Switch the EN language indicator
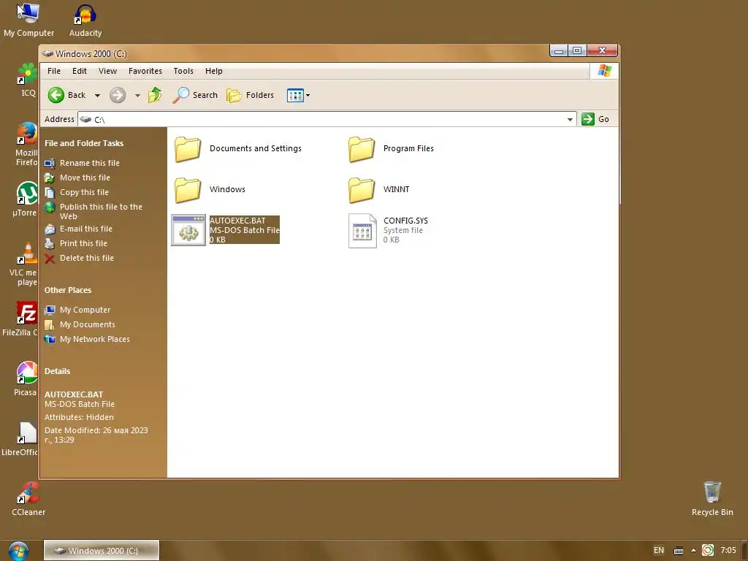Image resolution: width=748 pixels, height=561 pixels. (x=659, y=551)
